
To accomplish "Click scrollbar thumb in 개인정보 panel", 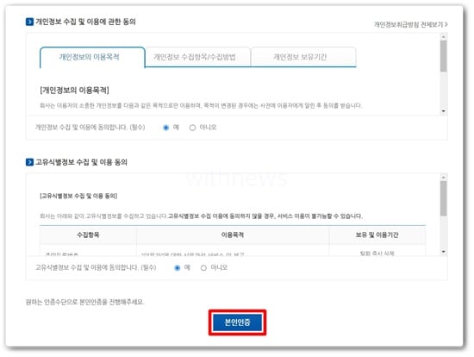I will (444, 56).
